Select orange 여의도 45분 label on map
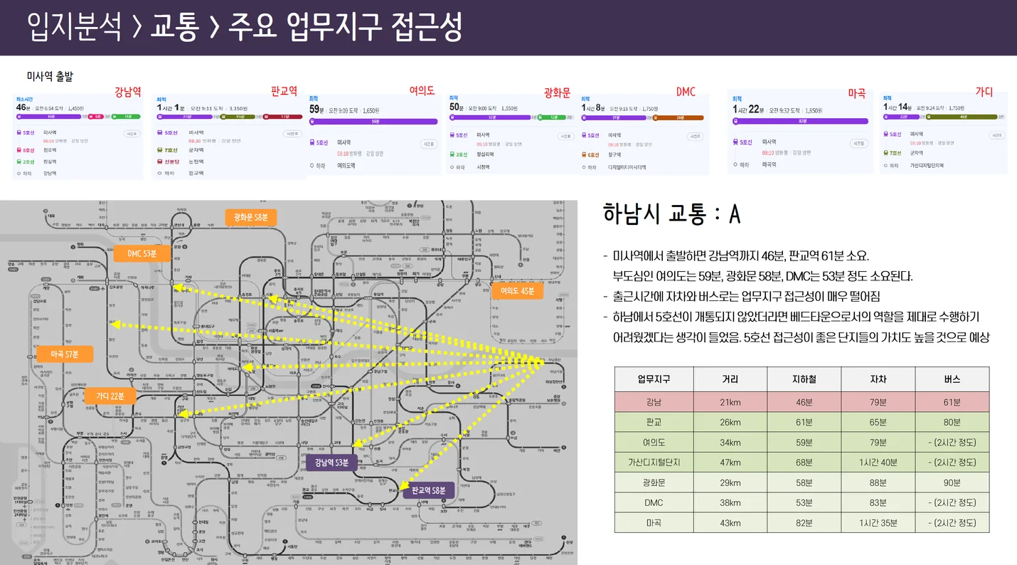This screenshot has height=565, width=1017. 518,290
